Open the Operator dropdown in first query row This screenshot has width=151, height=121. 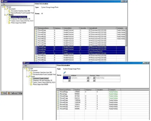tap(94, 78)
